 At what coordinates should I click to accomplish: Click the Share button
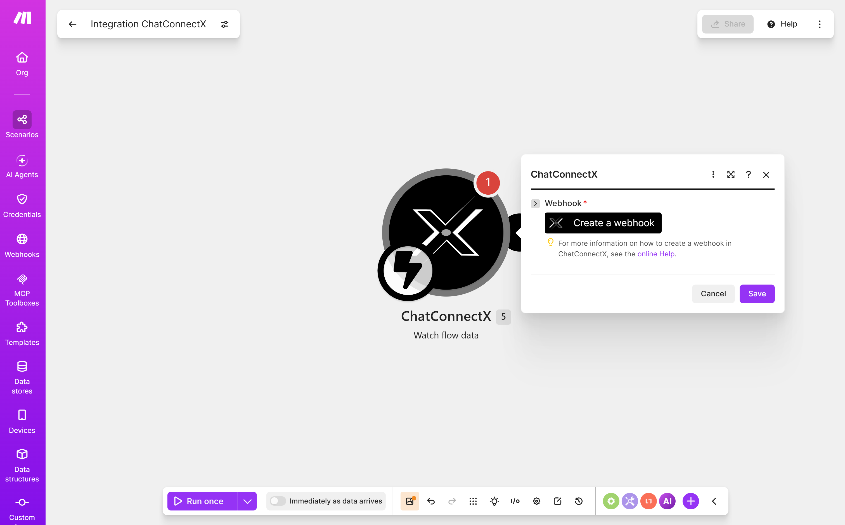(728, 24)
